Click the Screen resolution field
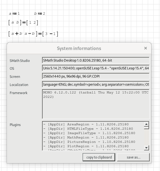This screenshot has width=160, height=171. point(96,76)
